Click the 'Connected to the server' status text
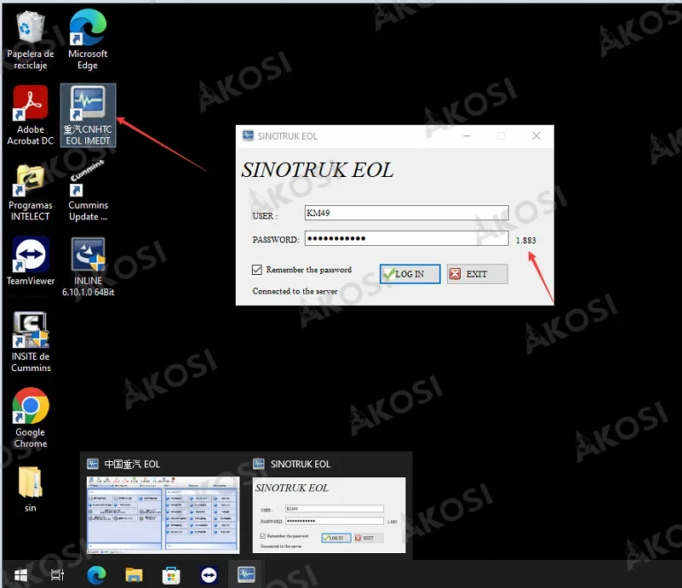Screen dimensions: 682x588 (295, 291)
